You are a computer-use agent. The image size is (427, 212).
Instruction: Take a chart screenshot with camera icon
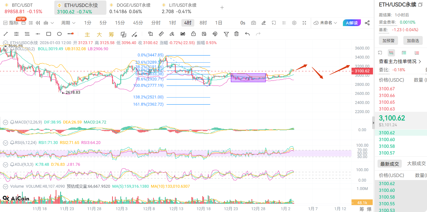(x=253, y=23)
